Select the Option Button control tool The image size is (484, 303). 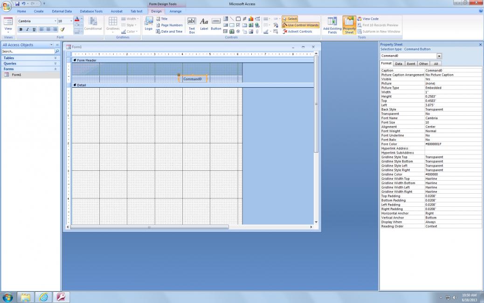pyautogui.click(x=238, y=31)
